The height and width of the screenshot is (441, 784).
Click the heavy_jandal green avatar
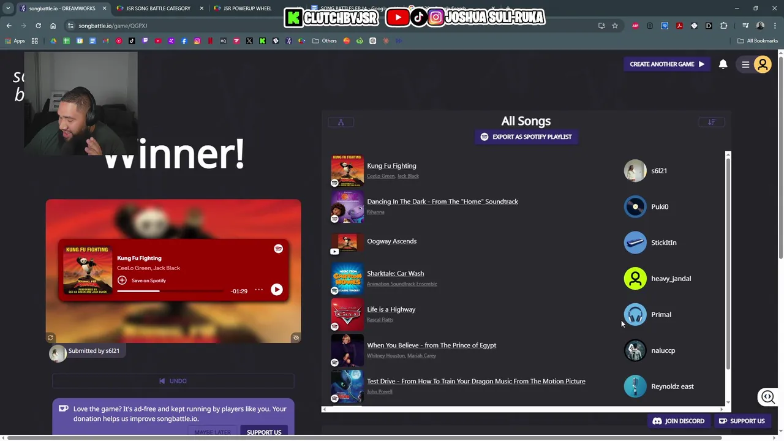[635, 279]
